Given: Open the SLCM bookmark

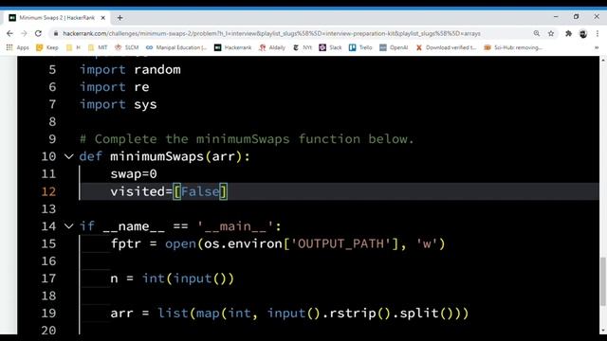Looking at the screenshot, I should point(126,47).
